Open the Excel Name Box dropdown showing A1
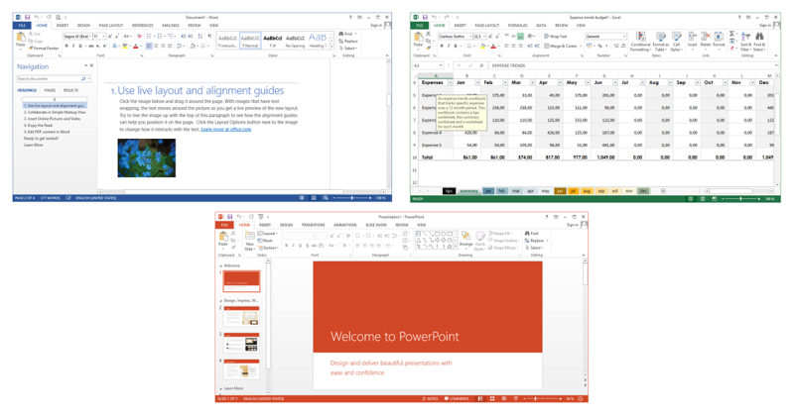Viewport: 794px width, 419px height. coord(441,65)
